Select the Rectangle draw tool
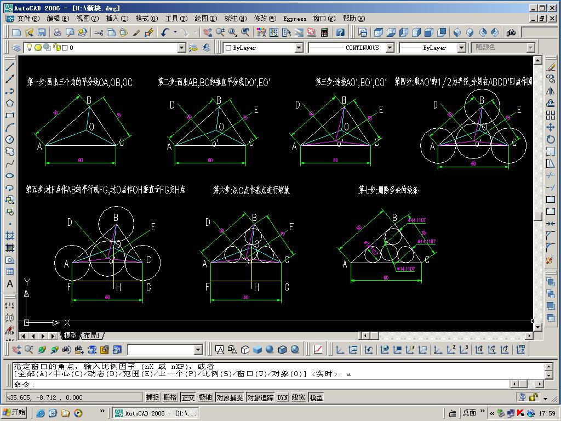Screen dimensions: 561x421 (x=10, y=115)
